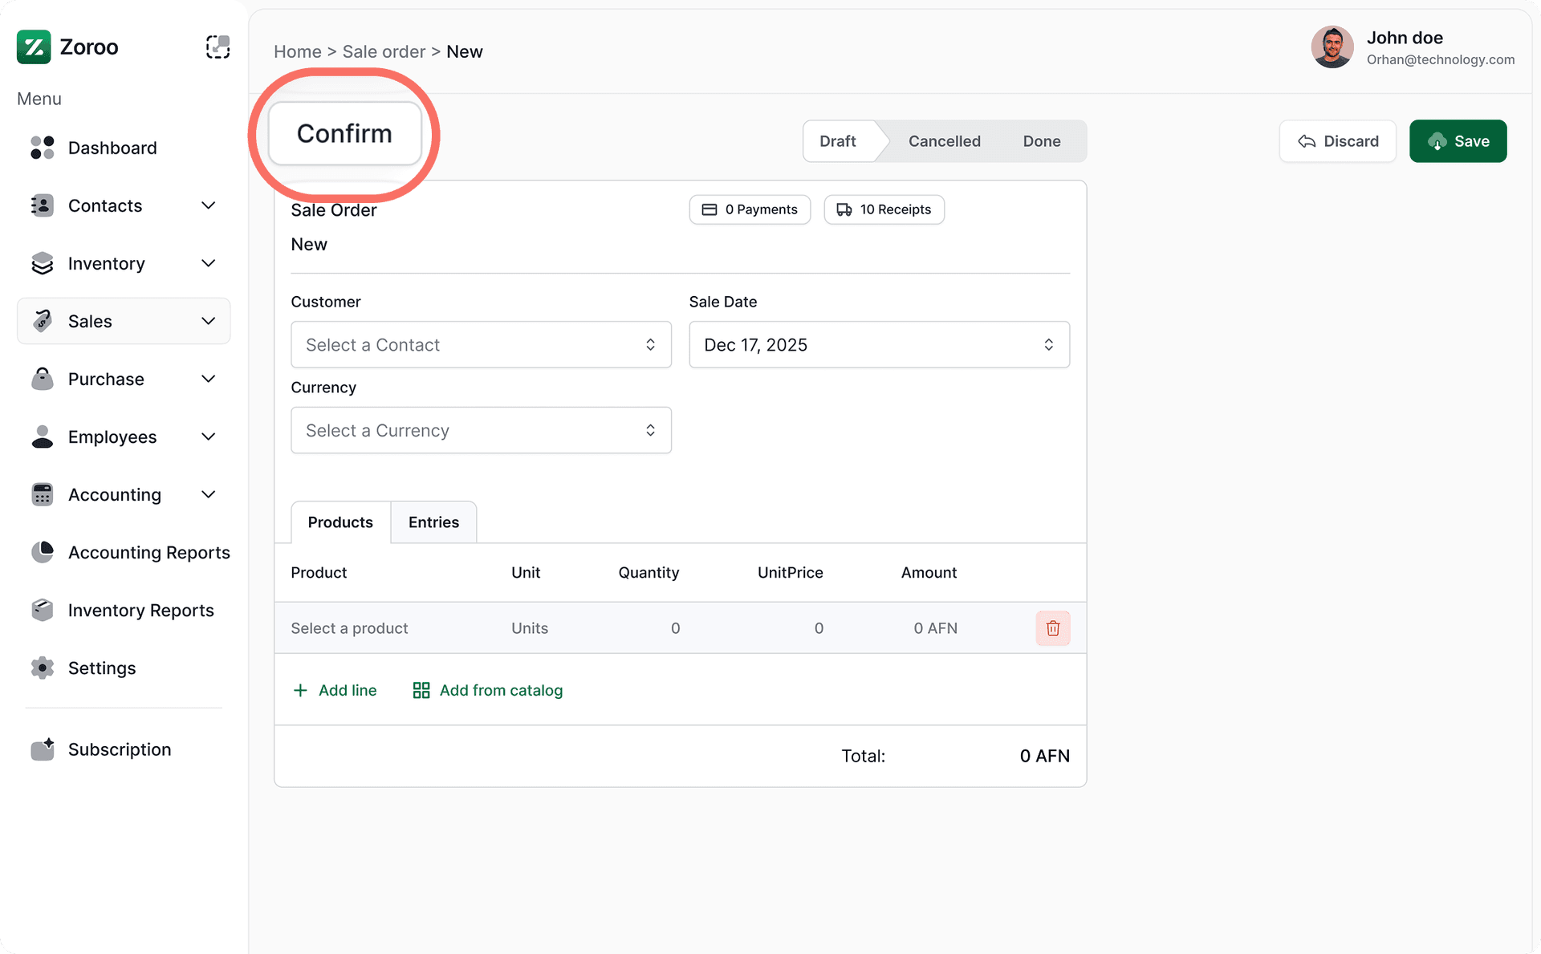1541x954 pixels.
Task: Open Inventory Reports box icon
Action: 43,610
